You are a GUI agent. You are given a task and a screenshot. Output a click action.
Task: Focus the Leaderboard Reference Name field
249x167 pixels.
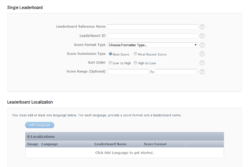[152, 27]
